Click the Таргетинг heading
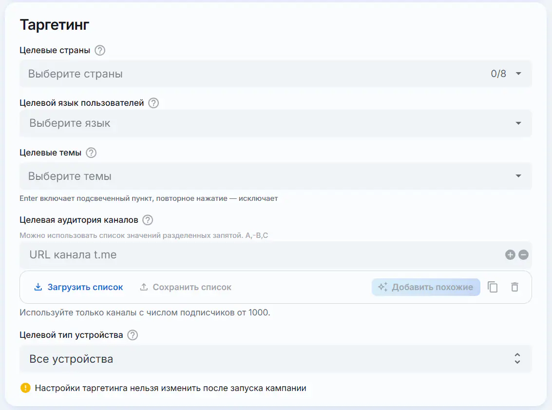Viewport: 552px width, 410px height. pos(55,25)
